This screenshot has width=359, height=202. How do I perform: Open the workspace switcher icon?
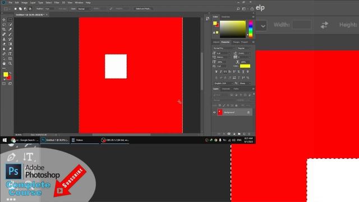pos(244,9)
